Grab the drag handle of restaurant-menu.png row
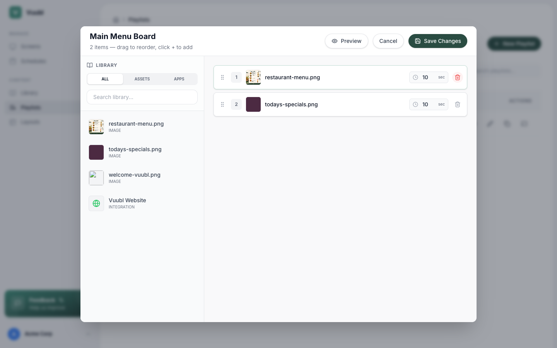 (222, 77)
